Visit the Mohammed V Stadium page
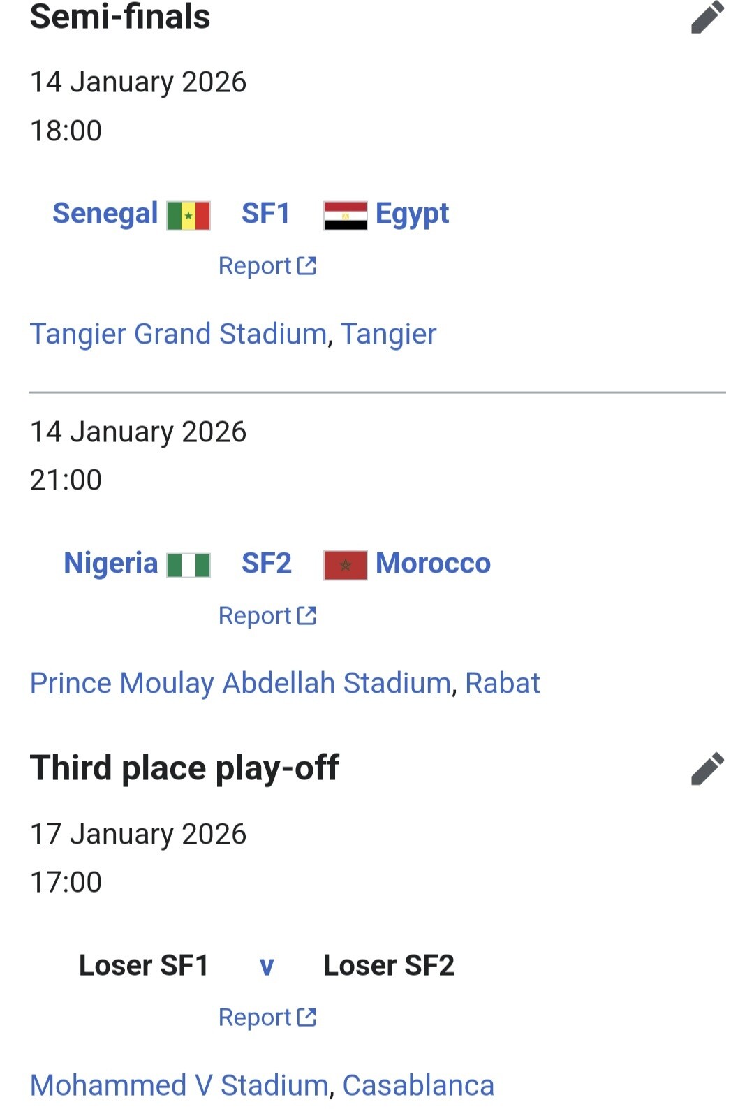 pyautogui.click(x=179, y=1086)
